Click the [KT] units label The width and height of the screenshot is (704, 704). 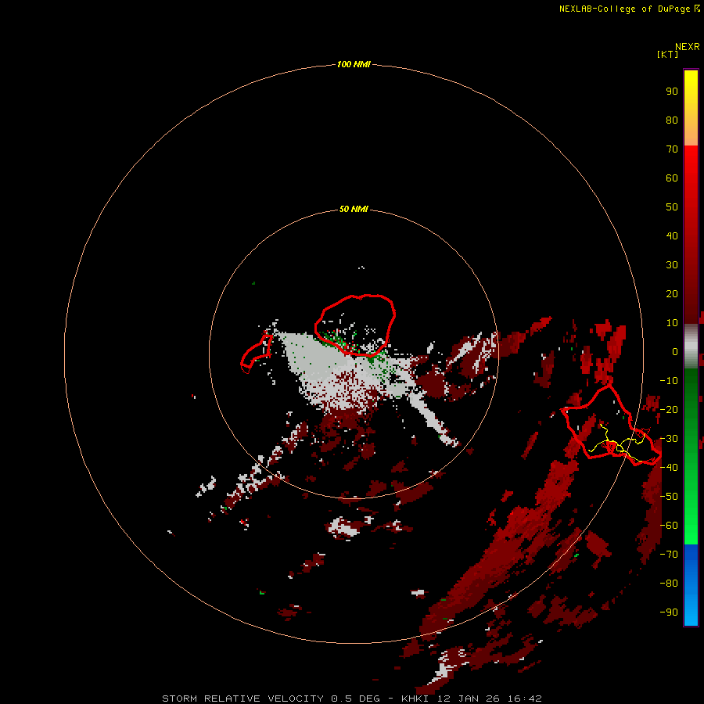coord(668,54)
